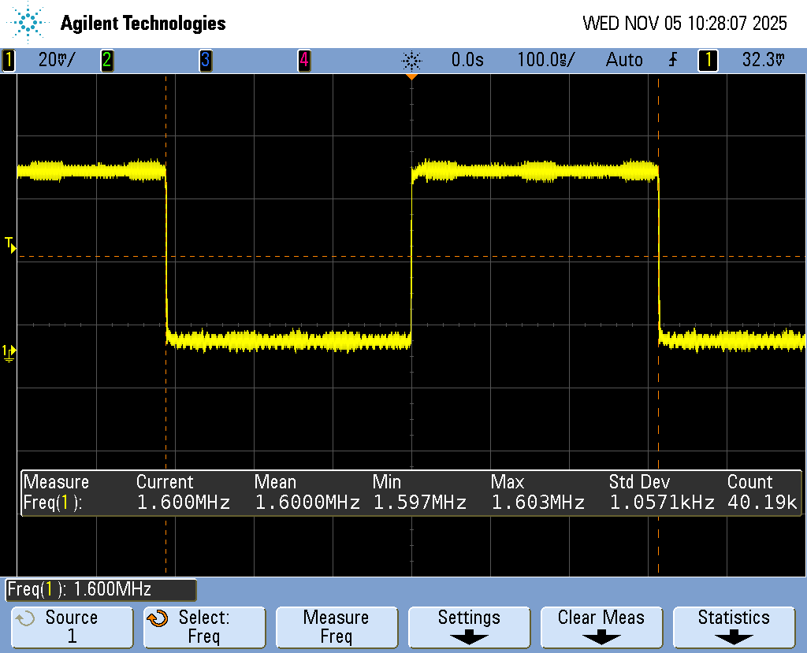Screen dimensions: 807x653
Task: Expand the Settings softkey menu
Action: click(x=468, y=627)
